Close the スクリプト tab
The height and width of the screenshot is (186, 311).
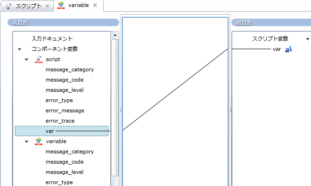click(x=47, y=6)
